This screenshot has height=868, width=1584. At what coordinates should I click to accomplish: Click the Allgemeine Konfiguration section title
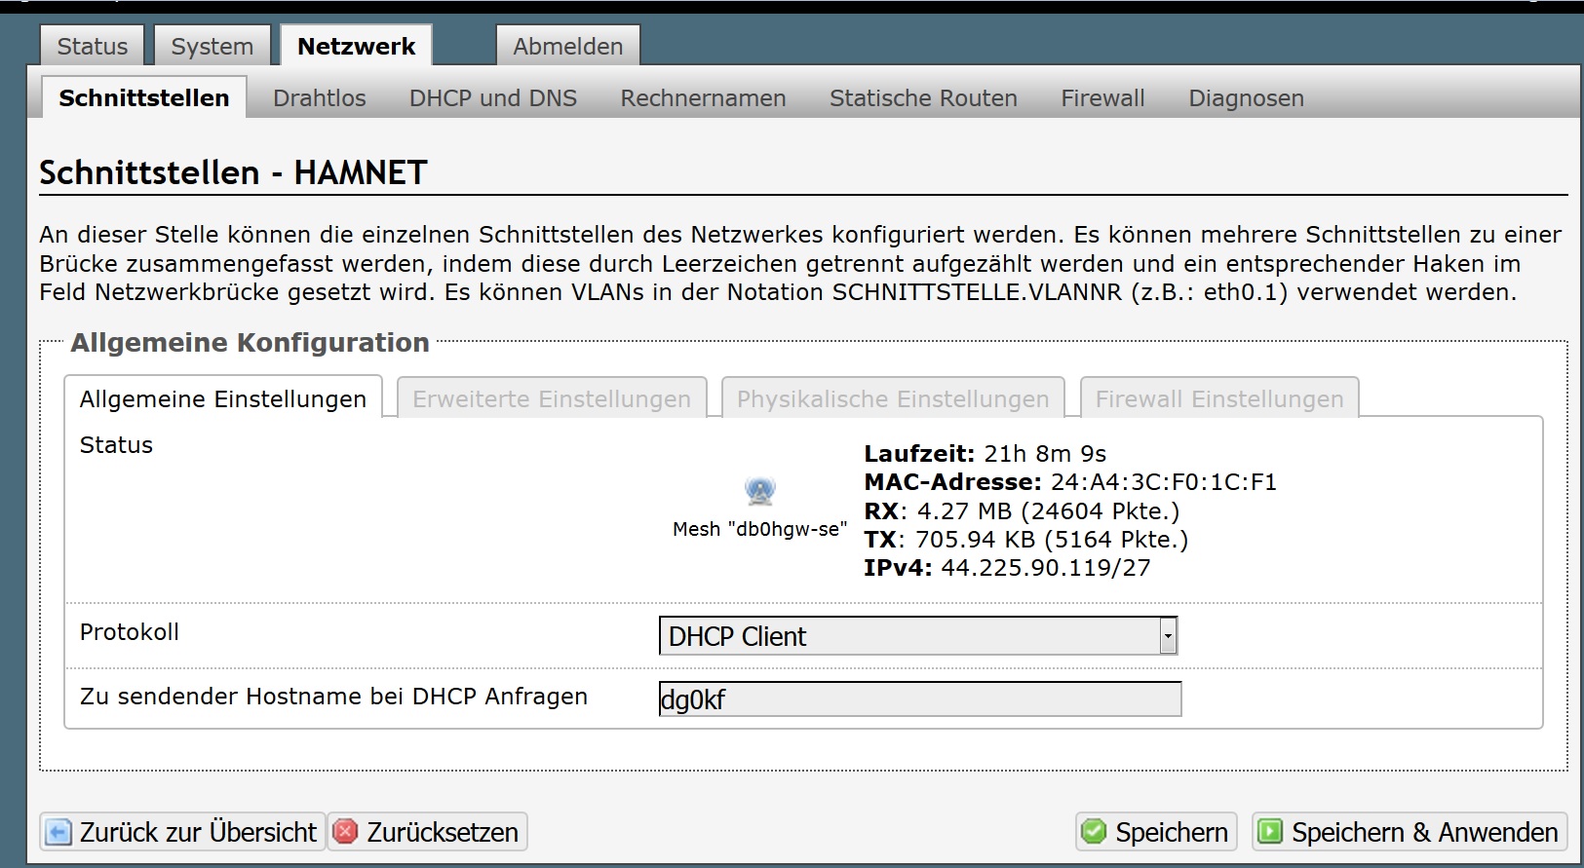(x=251, y=343)
